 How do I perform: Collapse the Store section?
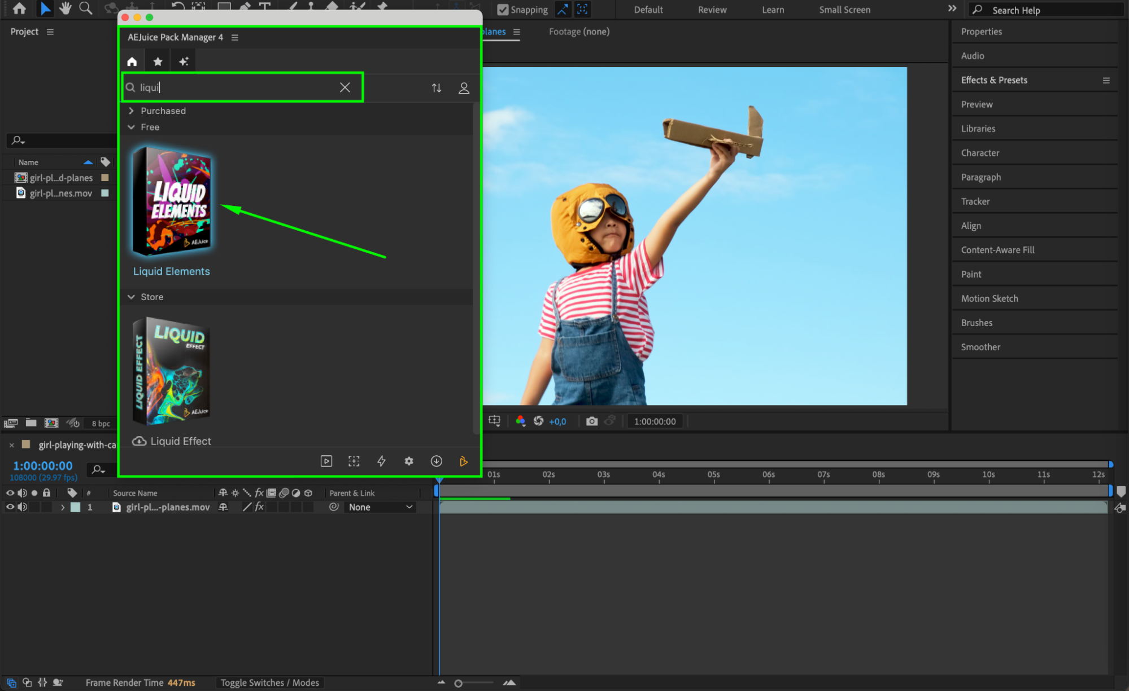(x=131, y=297)
